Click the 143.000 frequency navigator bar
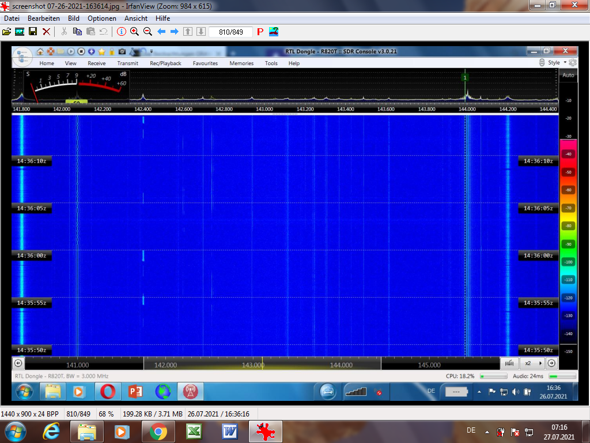The image size is (590, 443). [x=262, y=365]
